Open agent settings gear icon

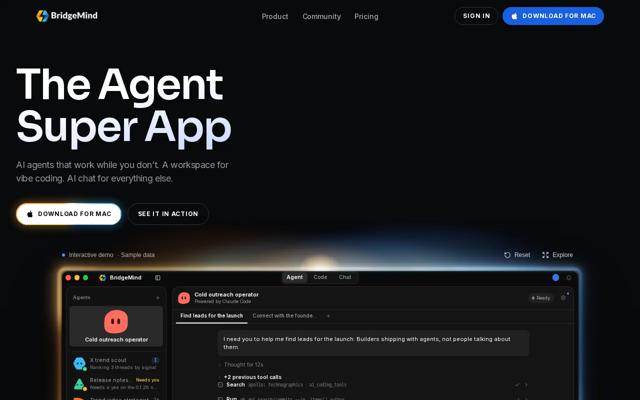(x=563, y=298)
